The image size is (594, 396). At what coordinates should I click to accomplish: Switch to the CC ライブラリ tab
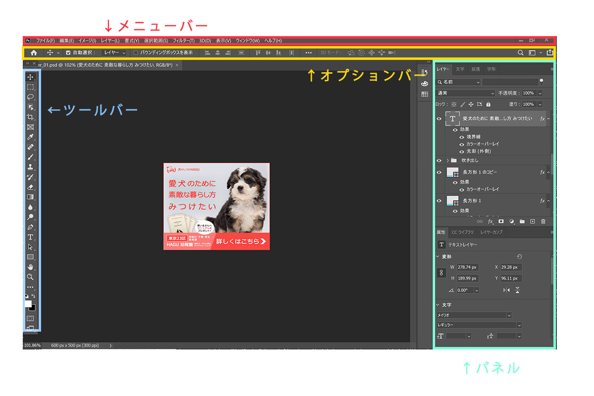click(463, 232)
